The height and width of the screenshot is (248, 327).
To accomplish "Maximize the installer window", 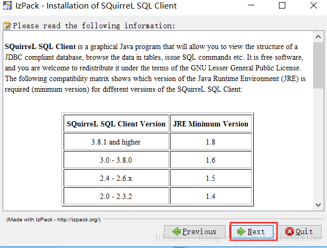I will click(x=282, y=5).
